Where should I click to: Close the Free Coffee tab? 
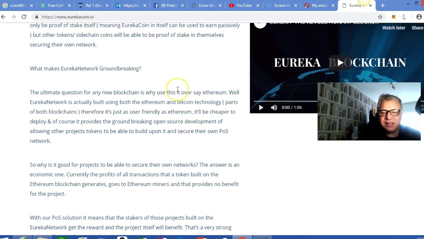[x=69, y=6]
